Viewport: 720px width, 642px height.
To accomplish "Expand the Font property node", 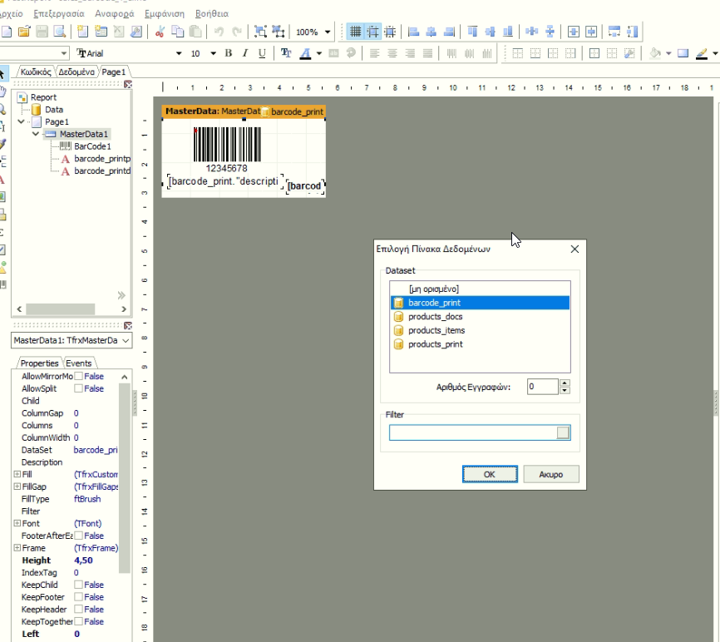I will [x=17, y=523].
